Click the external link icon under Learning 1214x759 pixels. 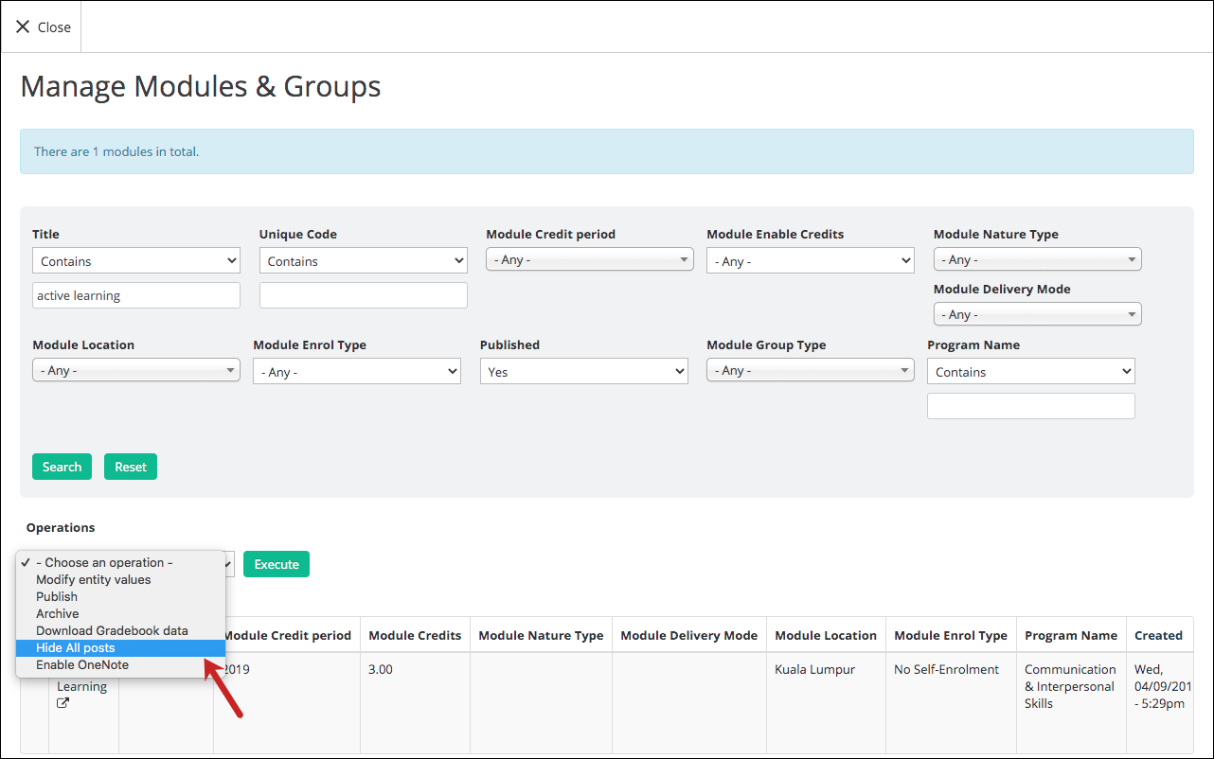tap(62, 703)
